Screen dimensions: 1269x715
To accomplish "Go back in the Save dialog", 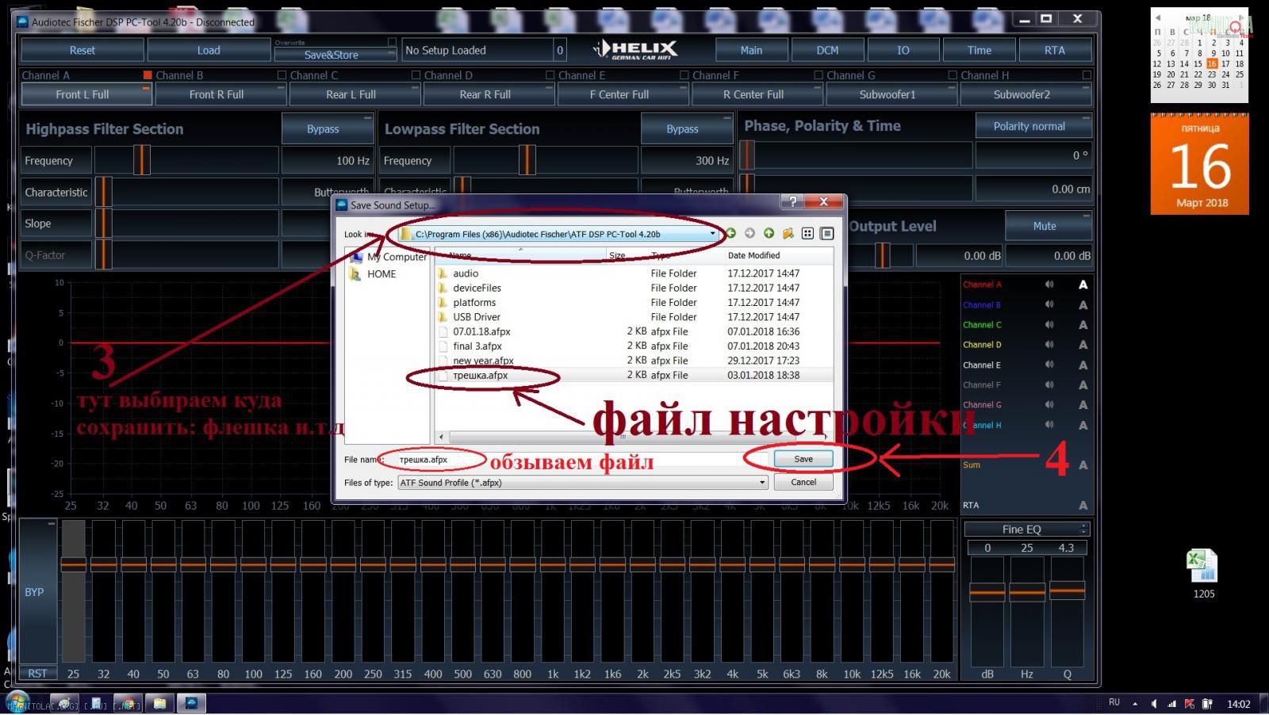I will point(730,234).
